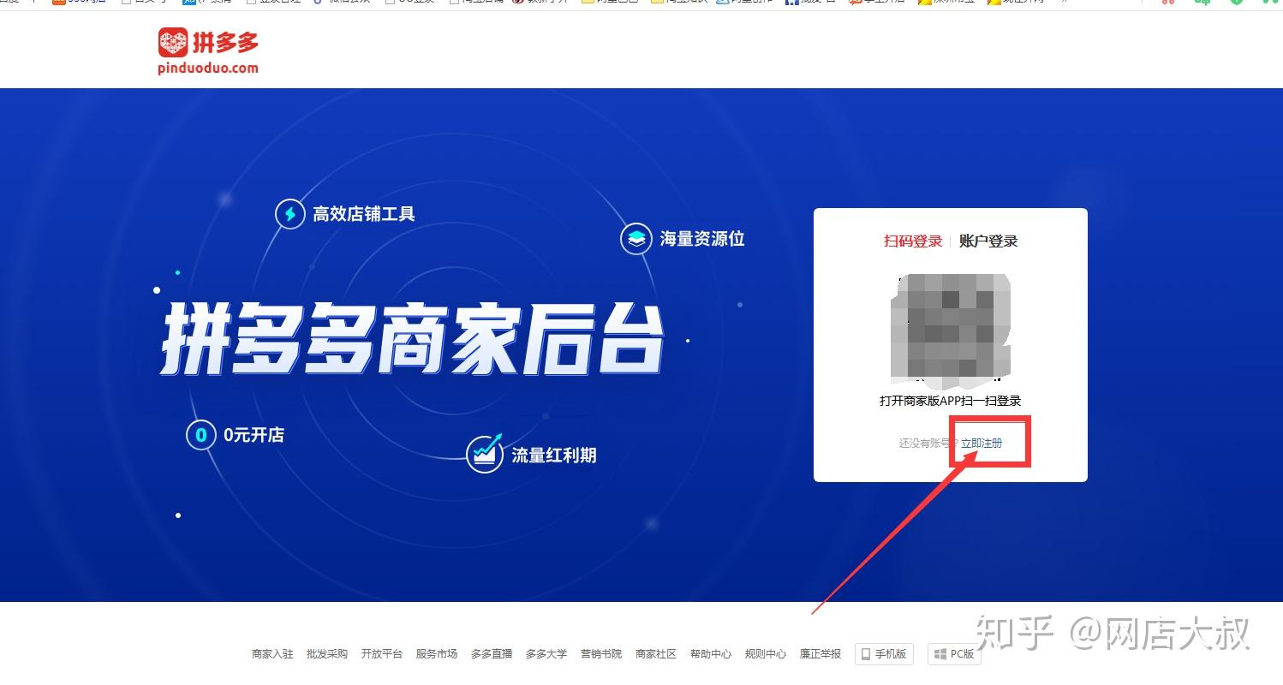Viewport: 1283px width, 685px height.
Task: Switch to the 扫码登录 tab
Action: tap(913, 241)
